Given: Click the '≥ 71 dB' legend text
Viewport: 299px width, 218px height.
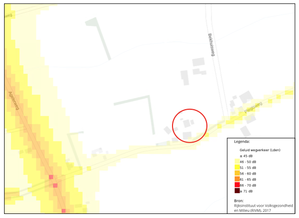Looking at the screenshot, I should [246, 191].
